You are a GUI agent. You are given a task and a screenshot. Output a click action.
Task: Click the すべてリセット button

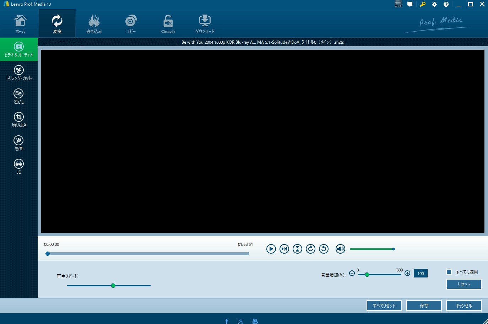(384, 306)
